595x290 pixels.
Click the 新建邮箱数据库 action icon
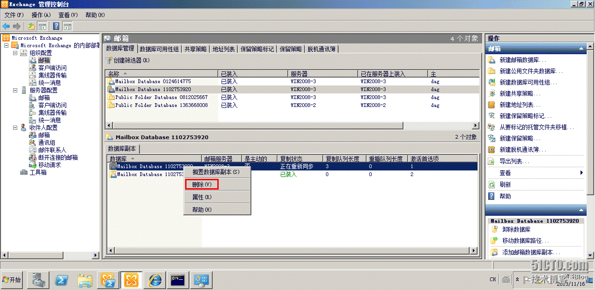(491, 60)
